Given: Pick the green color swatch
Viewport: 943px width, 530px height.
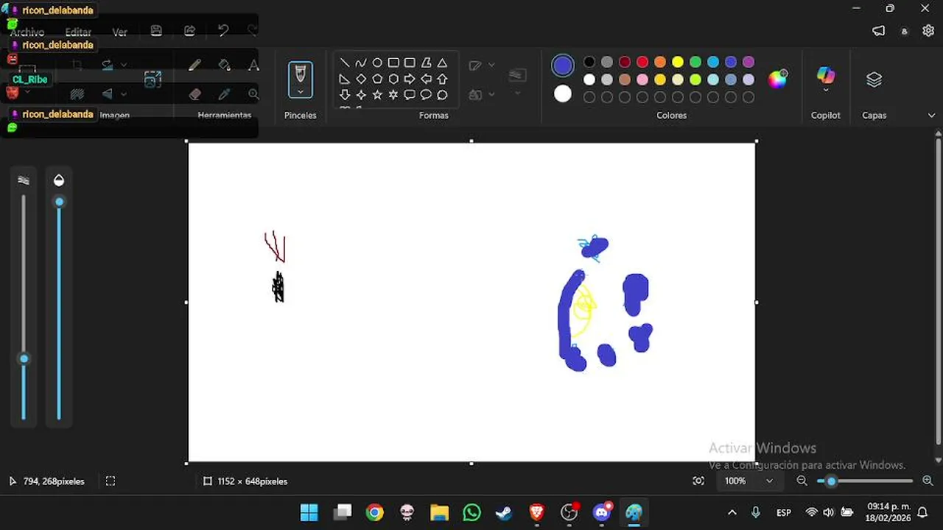Looking at the screenshot, I should click(x=695, y=62).
